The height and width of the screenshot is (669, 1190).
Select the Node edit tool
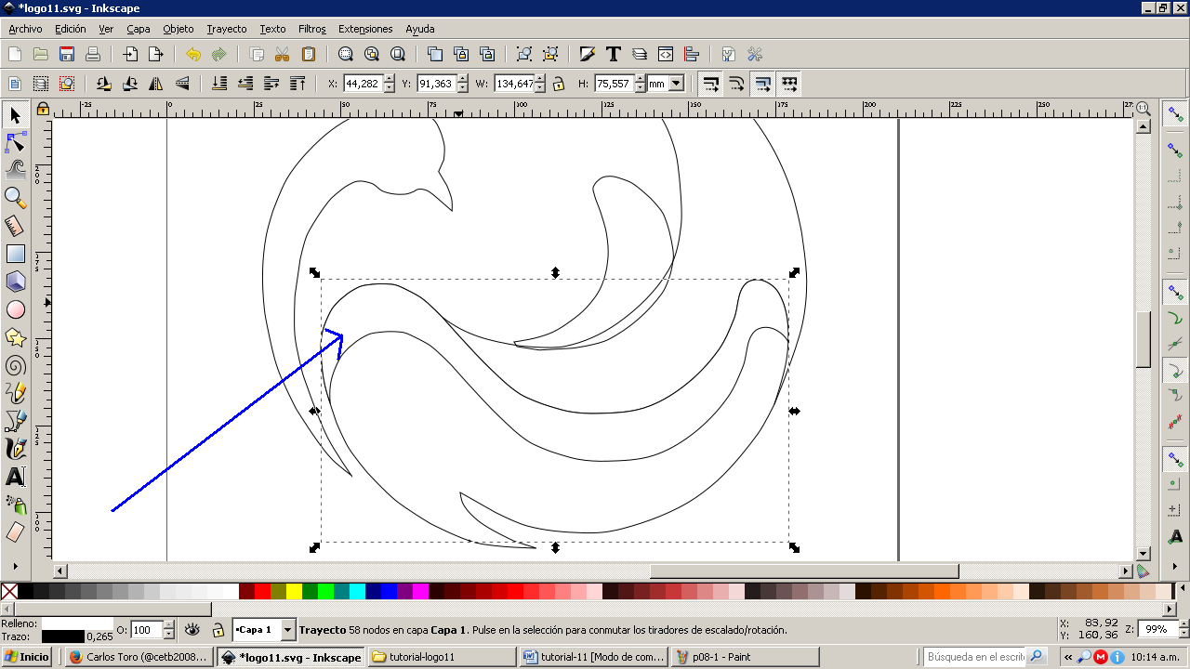(15, 142)
